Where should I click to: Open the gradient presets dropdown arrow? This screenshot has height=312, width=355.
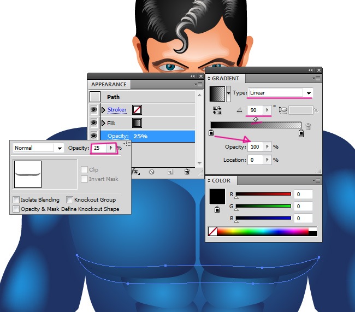tap(228, 93)
